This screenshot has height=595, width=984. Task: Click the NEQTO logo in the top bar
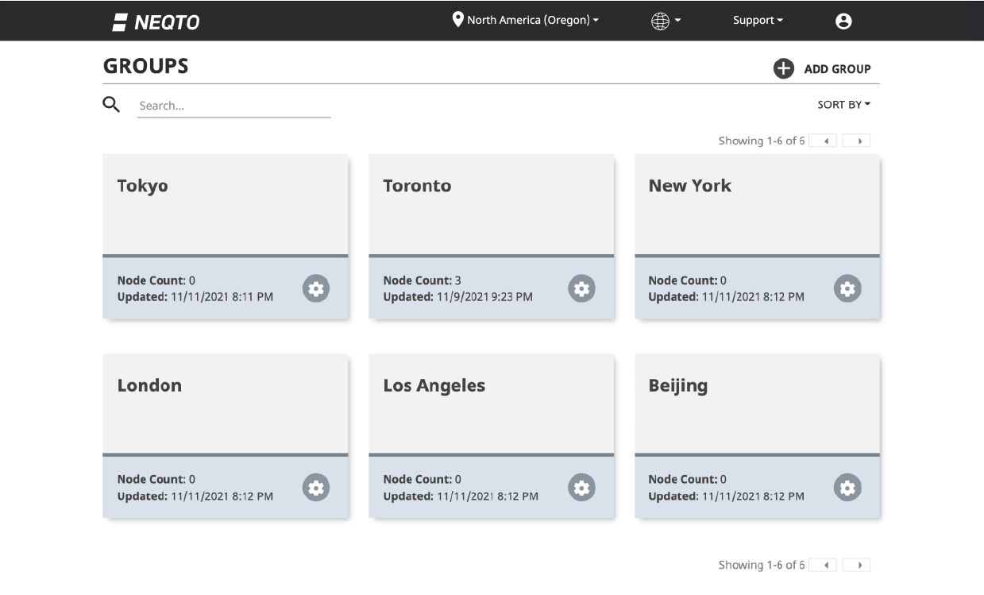click(x=156, y=21)
